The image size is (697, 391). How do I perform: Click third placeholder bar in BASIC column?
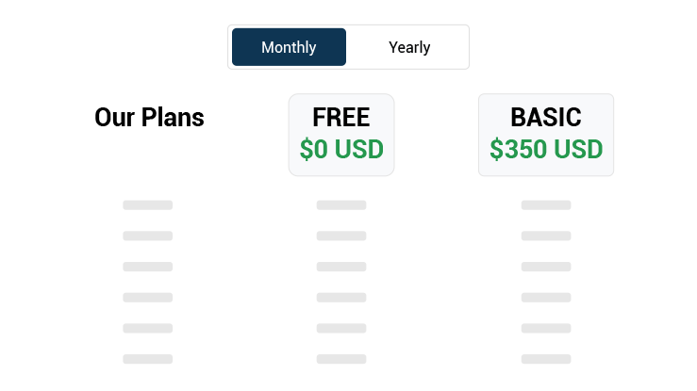coord(546,267)
